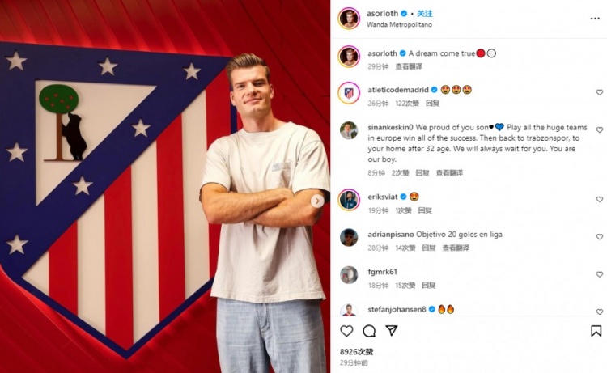Follow asorloth using the 关注 link

coord(425,14)
